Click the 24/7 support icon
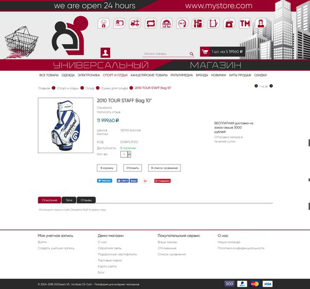This screenshot has width=310, height=289. (x=182, y=24)
